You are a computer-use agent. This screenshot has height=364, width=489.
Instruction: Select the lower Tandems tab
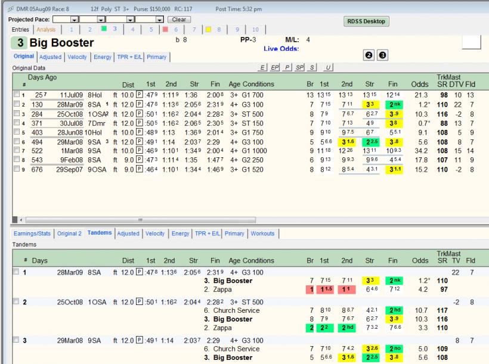(x=100, y=233)
